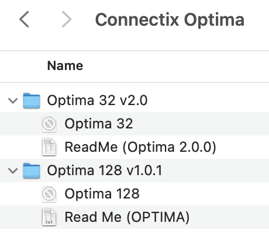Click the prohibited icon next to Optima 128

(49, 194)
